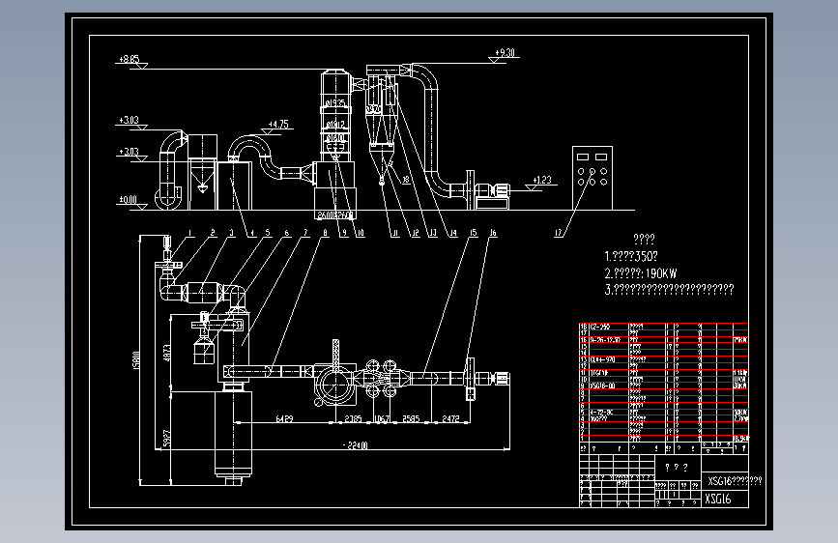
Task: Click the +8.05 elevation label
Action: pos(130,59)
